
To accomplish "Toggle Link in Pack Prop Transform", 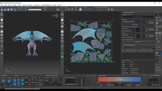I will (x=47, y=80).
